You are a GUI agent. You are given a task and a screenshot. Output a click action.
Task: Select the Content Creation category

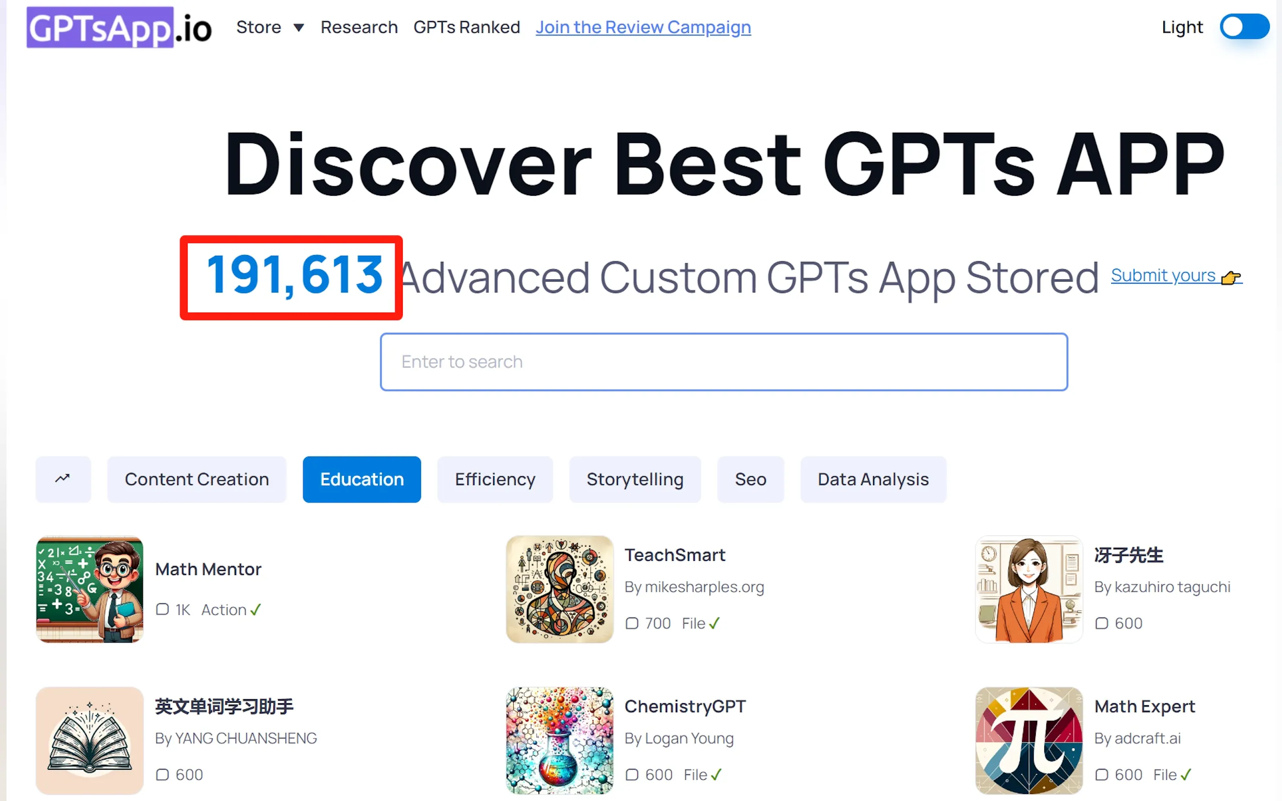(197, 479)
